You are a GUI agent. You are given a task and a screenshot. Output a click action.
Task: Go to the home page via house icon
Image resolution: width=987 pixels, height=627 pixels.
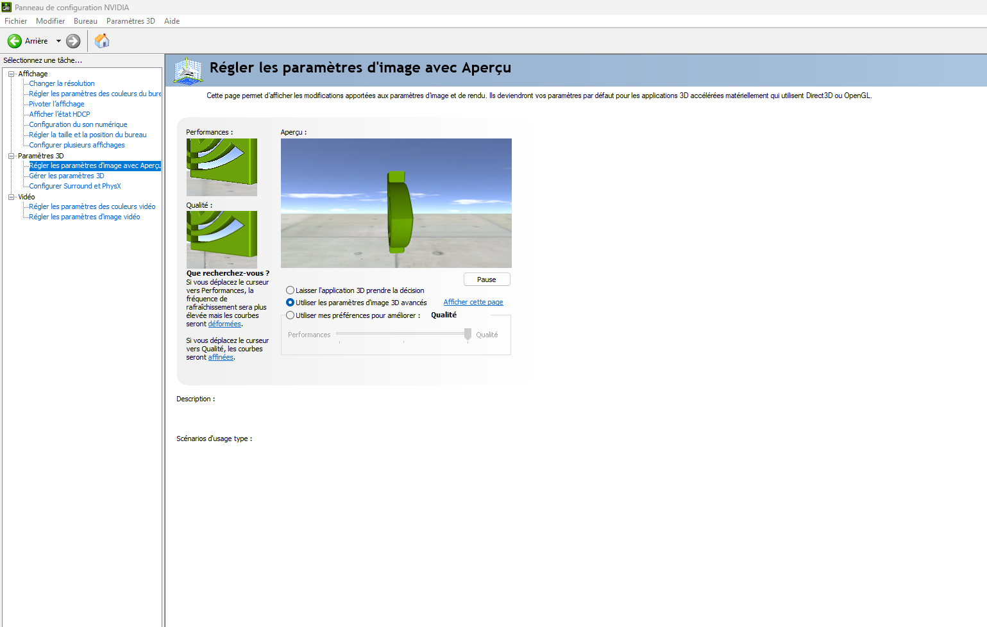102,41
